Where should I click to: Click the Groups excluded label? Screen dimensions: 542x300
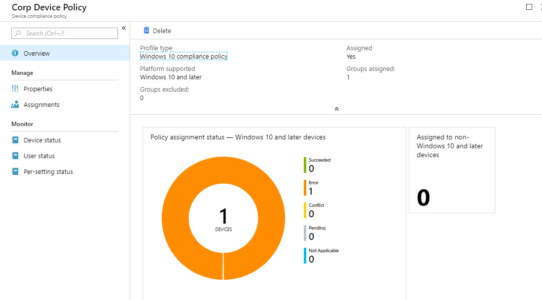[x=165, y=90]
